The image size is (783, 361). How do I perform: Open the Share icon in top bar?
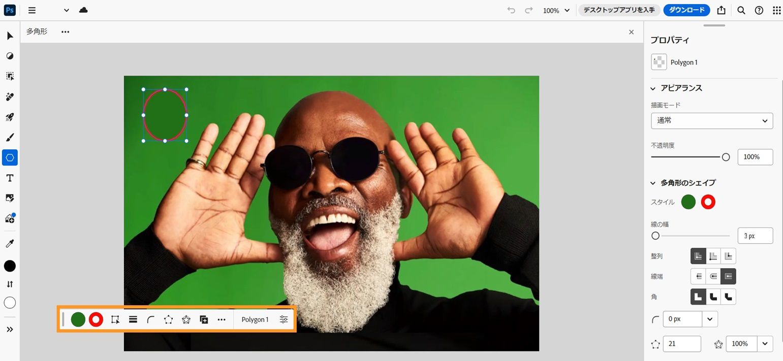(x=721, y=10)
